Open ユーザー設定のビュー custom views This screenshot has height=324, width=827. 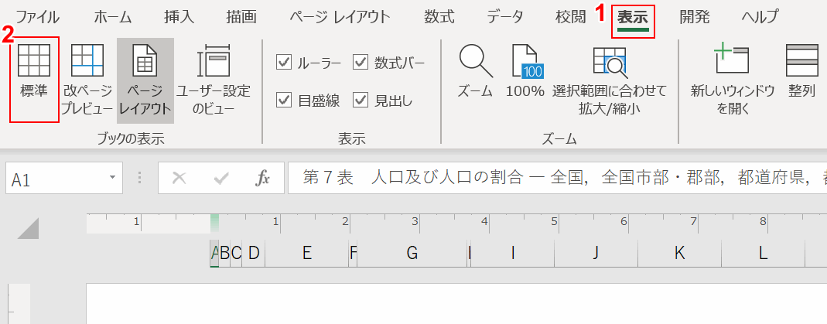coord(214,75)
